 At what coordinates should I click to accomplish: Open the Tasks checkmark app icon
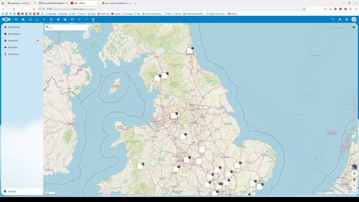point(86,20)
